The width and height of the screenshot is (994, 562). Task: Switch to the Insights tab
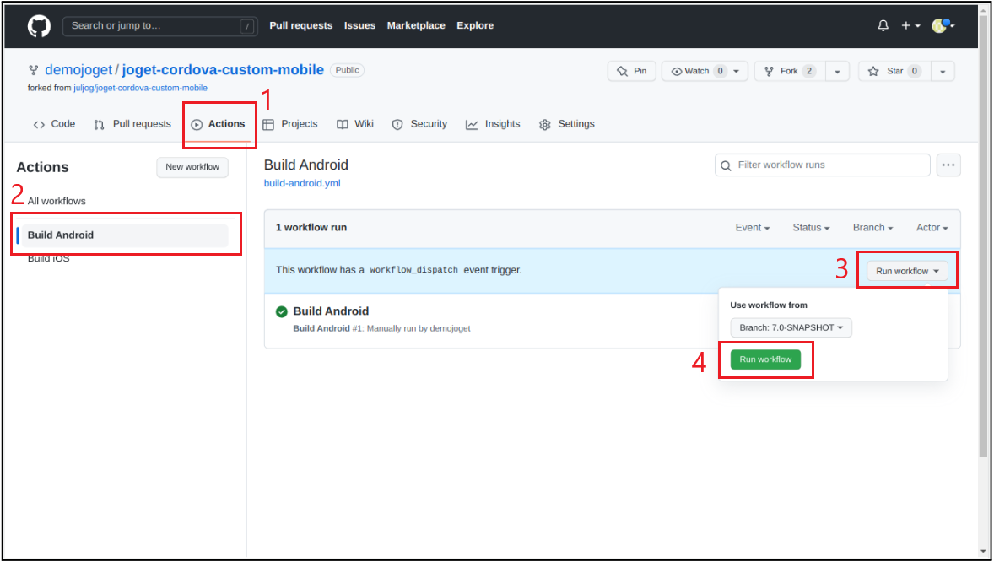tap(493, 124)
